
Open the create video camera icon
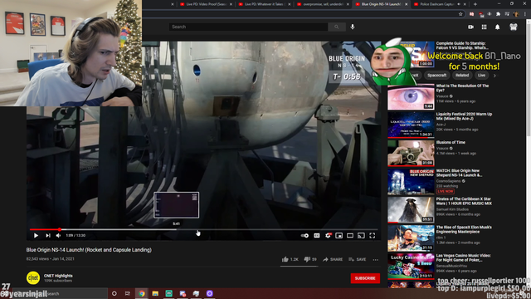point(470,27)
